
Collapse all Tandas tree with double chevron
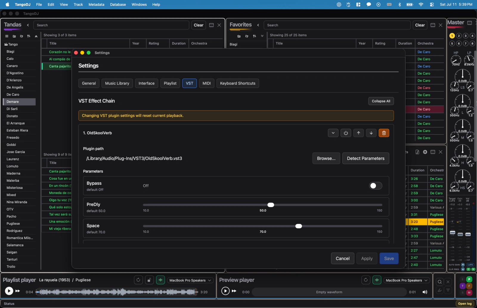point(36,36)
